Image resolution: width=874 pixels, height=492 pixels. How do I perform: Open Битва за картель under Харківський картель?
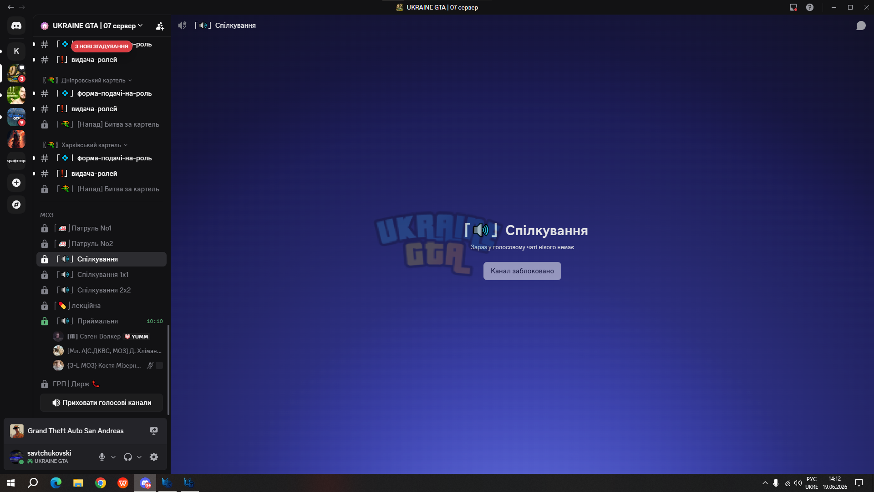[102, 189]
